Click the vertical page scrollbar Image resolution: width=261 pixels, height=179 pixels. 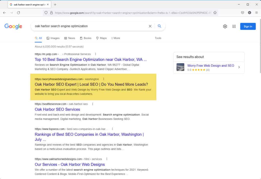pos(260,46)
